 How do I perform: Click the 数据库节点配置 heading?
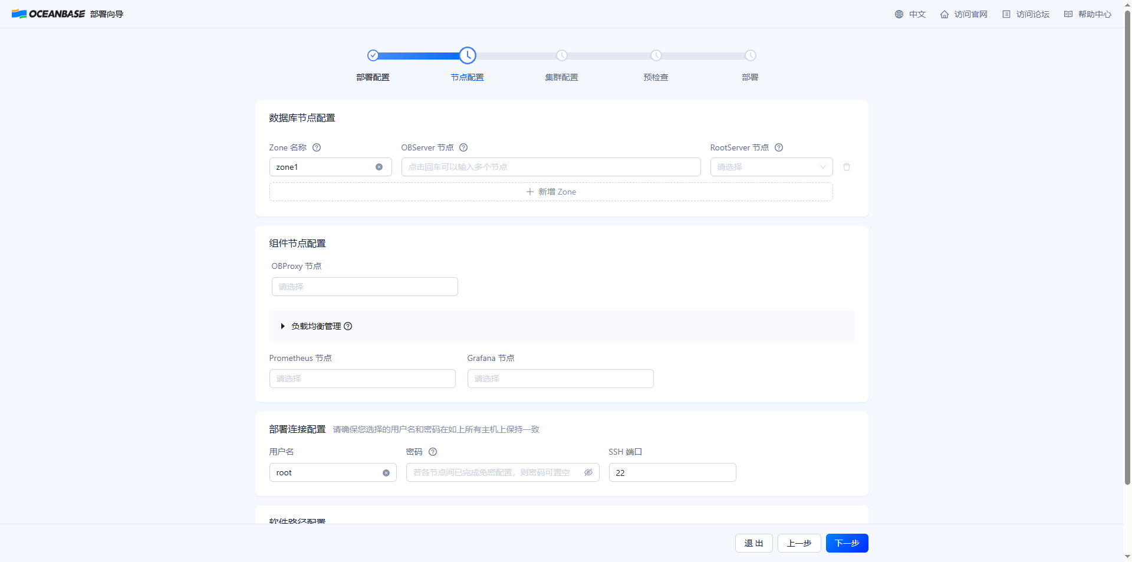point(302,118)
